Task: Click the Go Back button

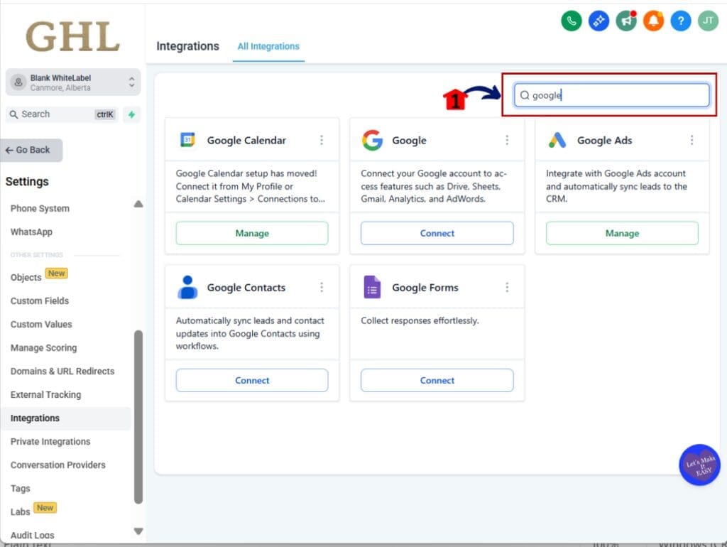Action: point(31,150)
